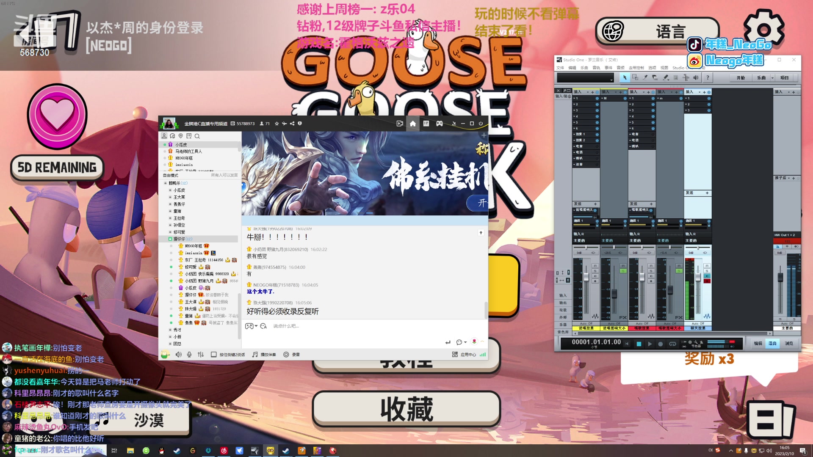
Task: Click the flower gift icon in YY chat
Action: coord(474,341)
